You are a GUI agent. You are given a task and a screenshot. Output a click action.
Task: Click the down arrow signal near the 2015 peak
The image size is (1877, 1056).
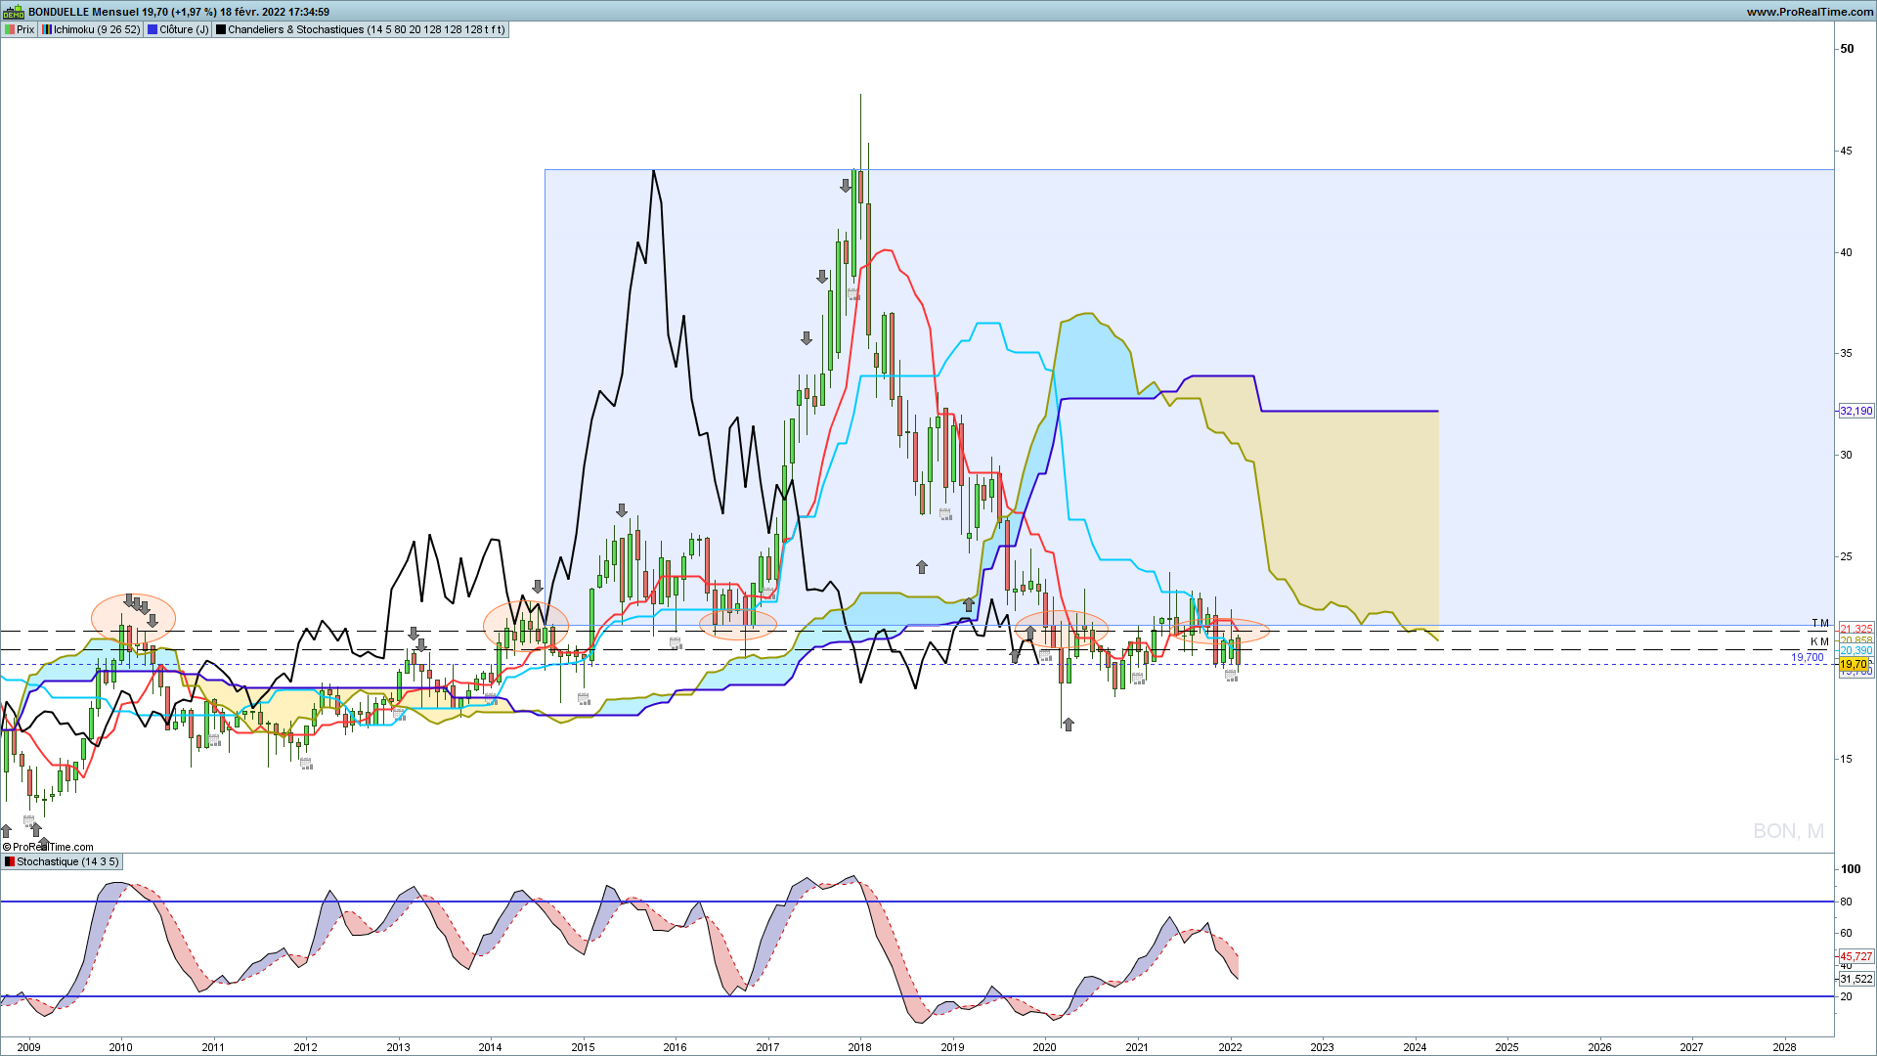coord(622,510)
